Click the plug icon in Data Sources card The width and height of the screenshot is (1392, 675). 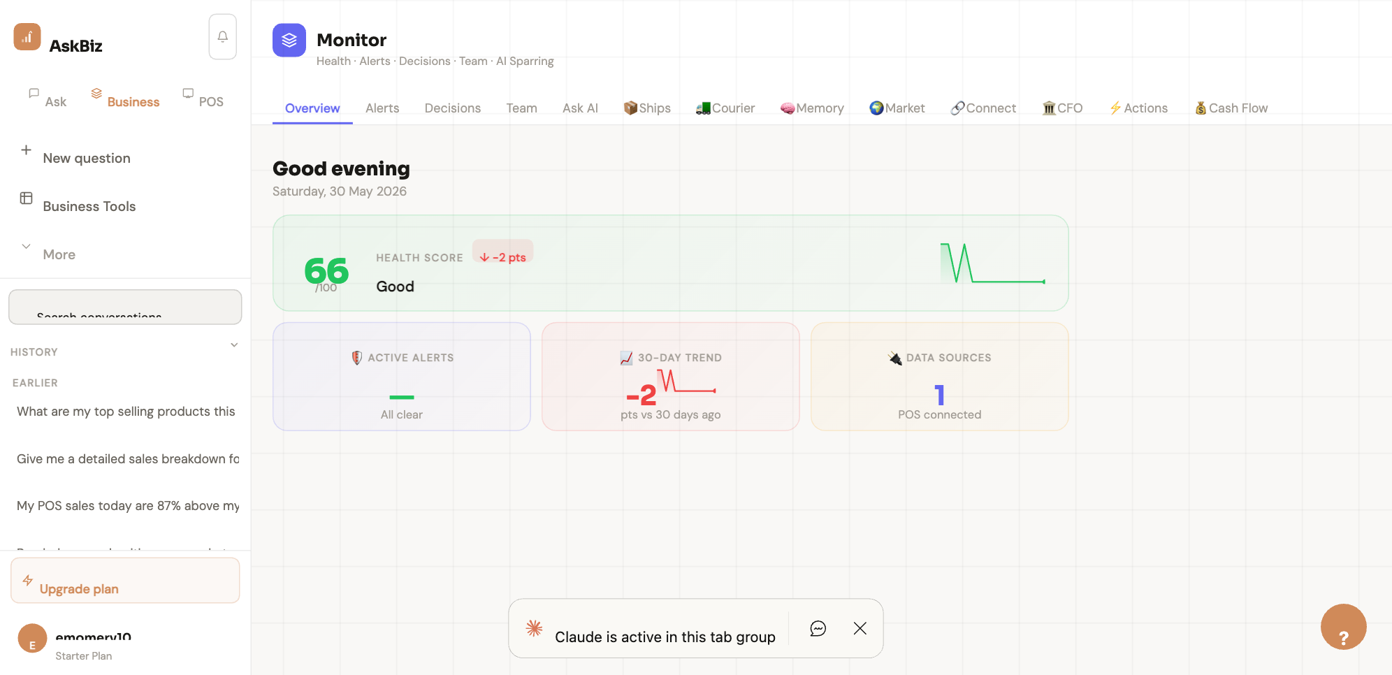click(x=895, y=358)
